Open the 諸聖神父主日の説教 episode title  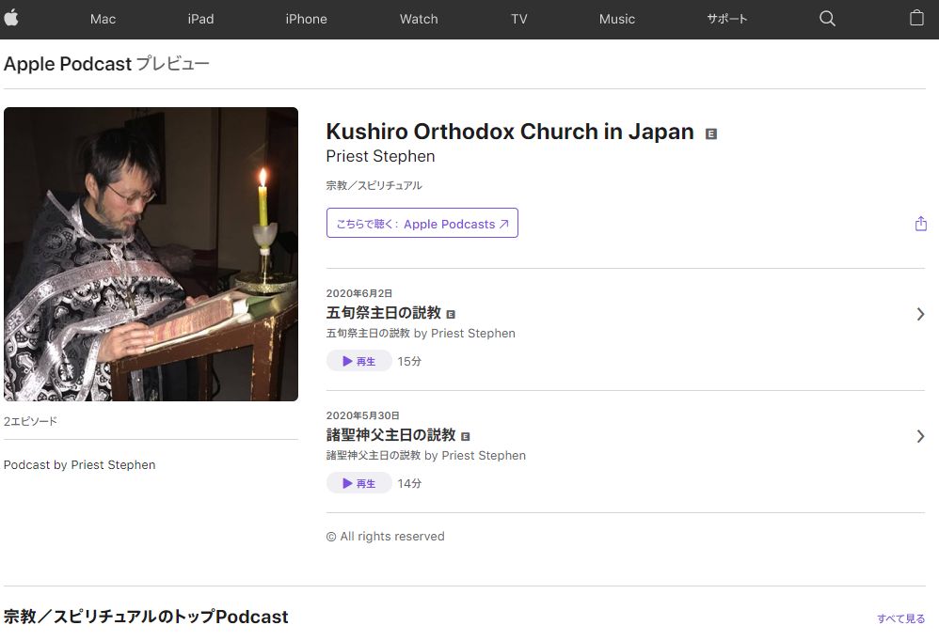[x=390, y=435]
